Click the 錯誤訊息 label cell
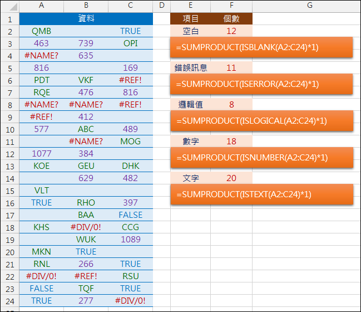The height and width of the screenshot is (312, 361). [x=190, y=68]
